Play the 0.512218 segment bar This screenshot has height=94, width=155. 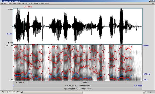pyautogui.click(x=20, y=82)
